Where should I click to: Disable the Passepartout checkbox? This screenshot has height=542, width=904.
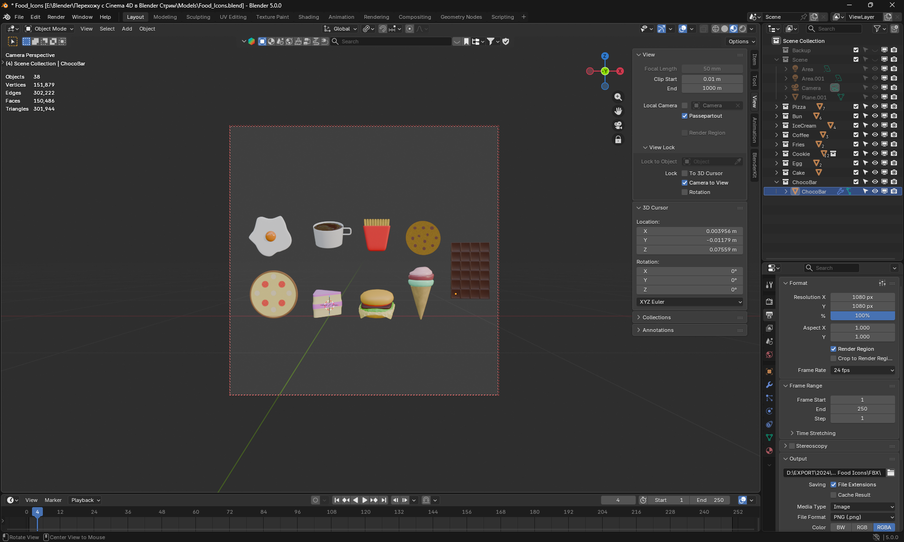coord(685,116)
